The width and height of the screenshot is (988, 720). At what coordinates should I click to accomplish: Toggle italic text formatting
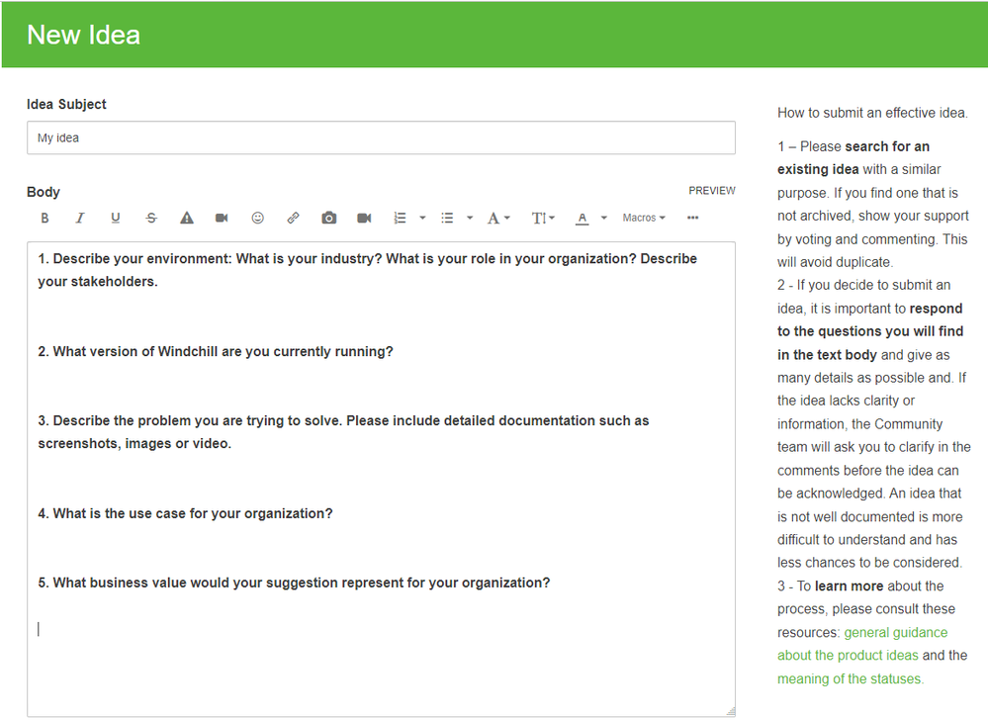pos(80,218)
